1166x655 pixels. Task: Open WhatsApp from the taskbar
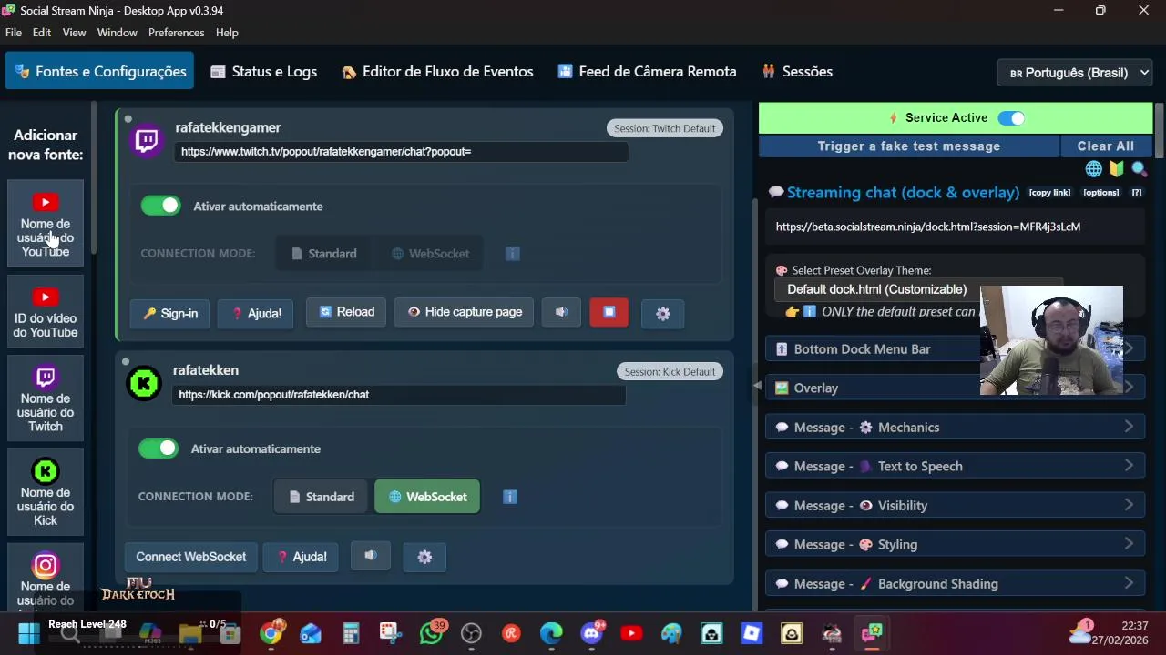click(x=431, y=633)
